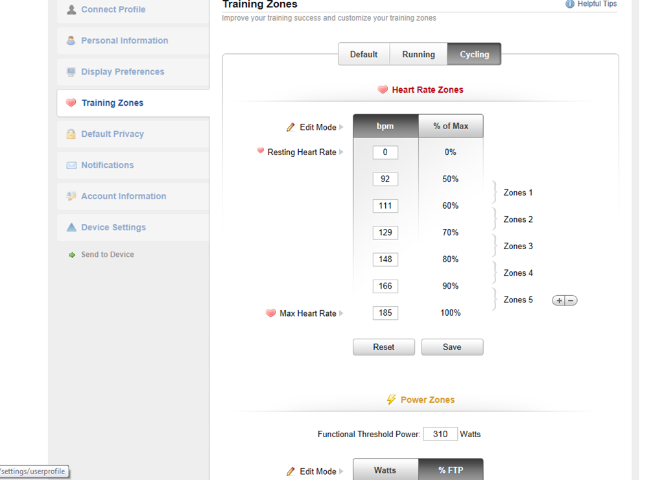Open Training Zones settings page

click(x=133, y=102)
